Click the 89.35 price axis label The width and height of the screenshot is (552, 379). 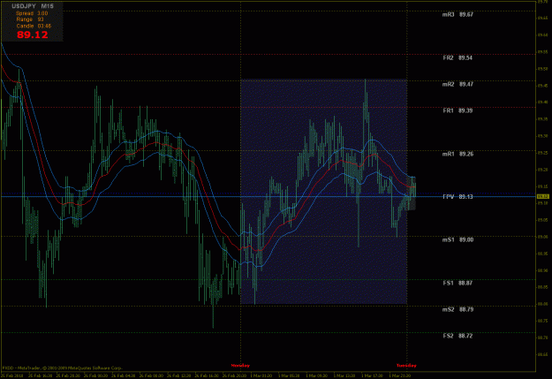point(543,119)
